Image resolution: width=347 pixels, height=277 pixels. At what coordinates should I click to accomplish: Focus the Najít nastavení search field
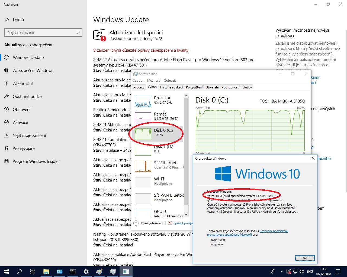(43, 32)
